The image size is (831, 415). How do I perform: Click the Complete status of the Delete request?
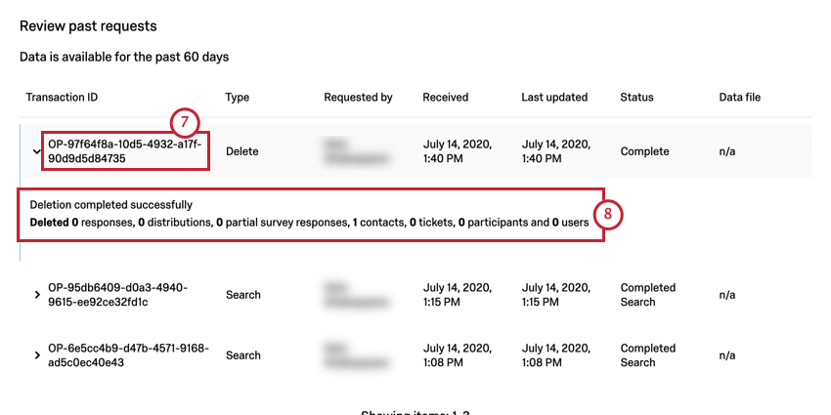(644, 151)
